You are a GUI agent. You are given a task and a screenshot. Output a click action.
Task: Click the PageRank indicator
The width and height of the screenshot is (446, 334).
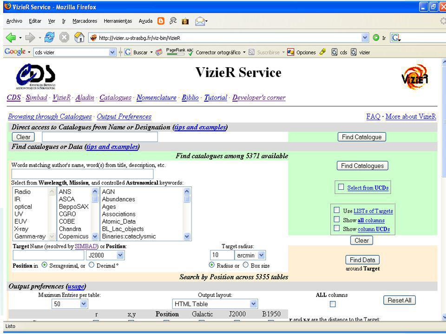tap(176, 51)
